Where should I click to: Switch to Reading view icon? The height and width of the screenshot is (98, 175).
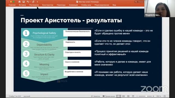pyautogui.click(x=128, y=96)
